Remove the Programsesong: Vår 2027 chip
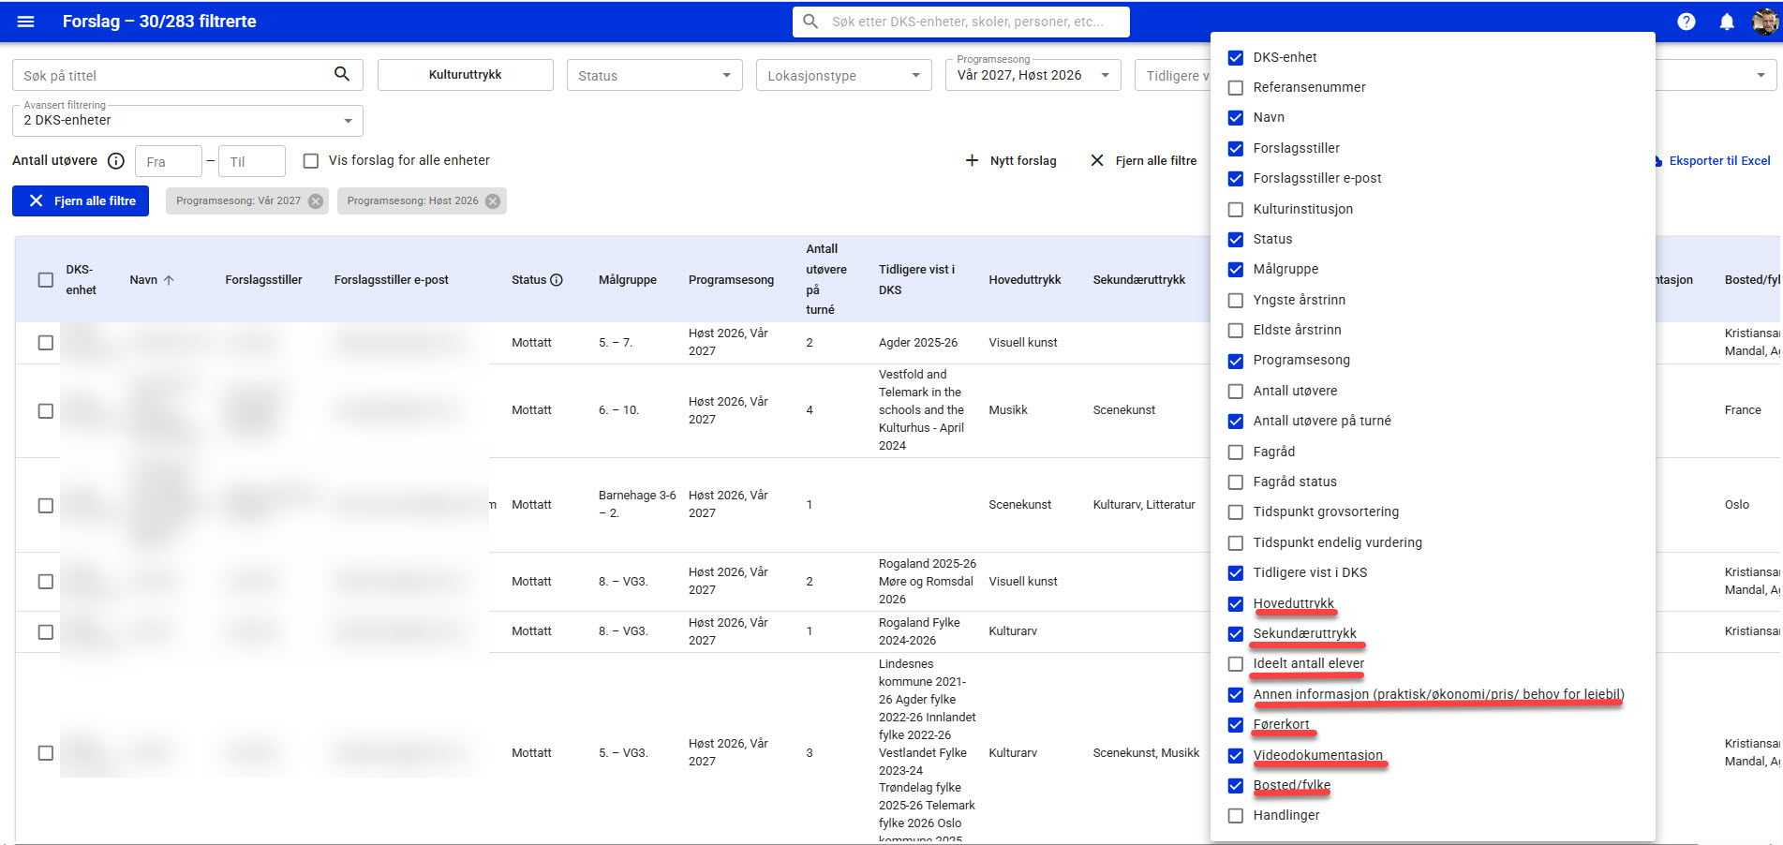 coord(316,201)
